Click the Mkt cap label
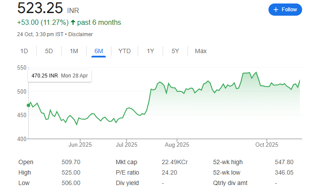The height and width of the screenshot is (192, 317). click(126, 162)
